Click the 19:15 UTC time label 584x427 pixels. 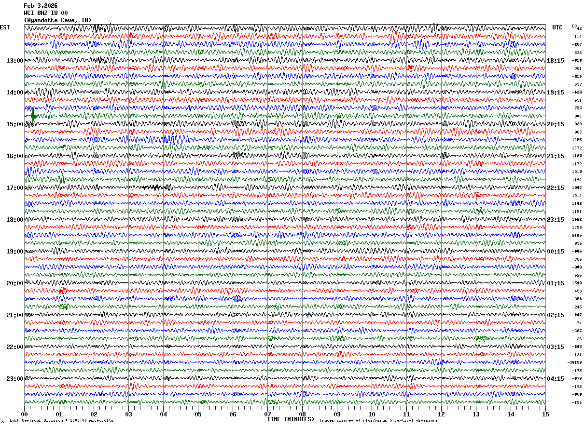point(556,93)
